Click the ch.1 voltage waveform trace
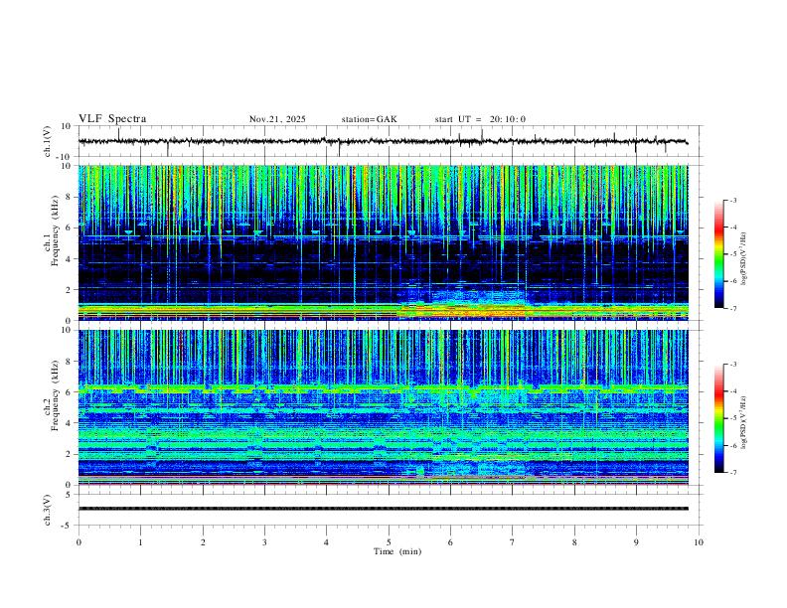The image size is (787, 608). [x=383, y=142]
